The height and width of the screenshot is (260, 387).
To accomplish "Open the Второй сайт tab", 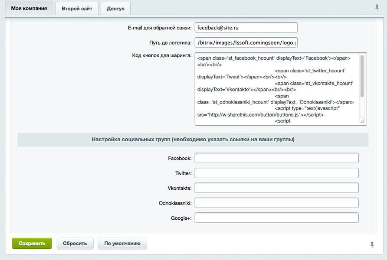I will (77, 9).
